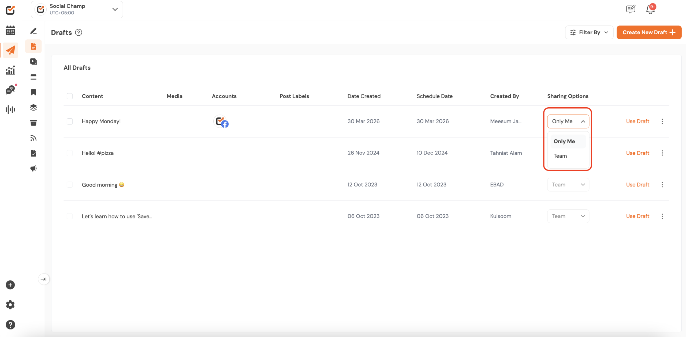
Task: Open the Filter By dropdown
Action: point(589,32)
